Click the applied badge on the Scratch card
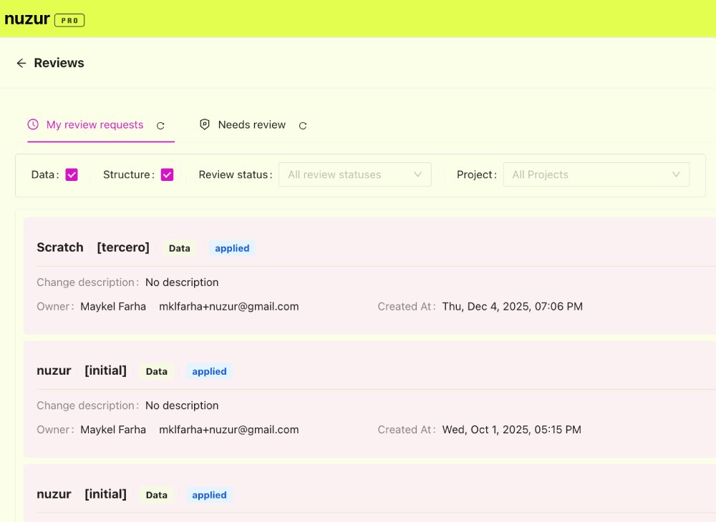The image size is (716, 522). [232, 248]
